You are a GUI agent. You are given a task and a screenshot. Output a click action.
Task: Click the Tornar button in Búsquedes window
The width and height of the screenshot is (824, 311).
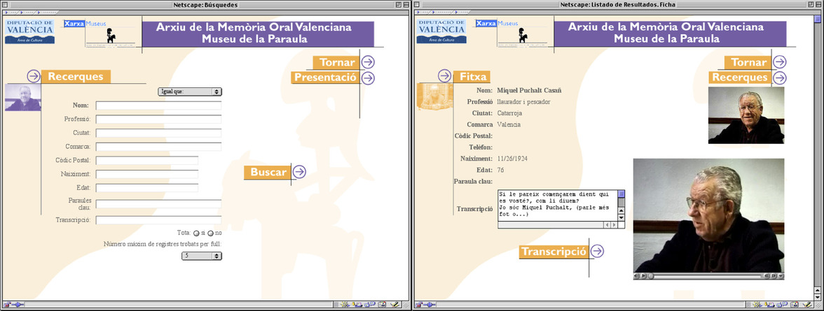(x=337, y=62)
